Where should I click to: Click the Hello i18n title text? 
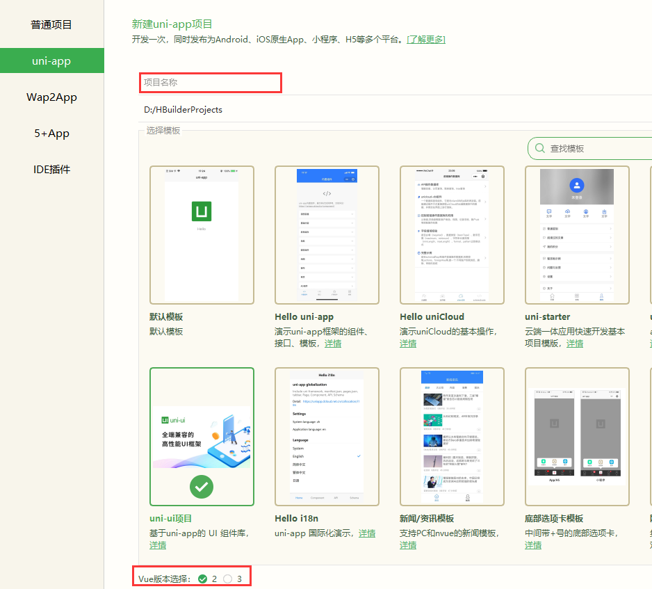coord(297,519)
